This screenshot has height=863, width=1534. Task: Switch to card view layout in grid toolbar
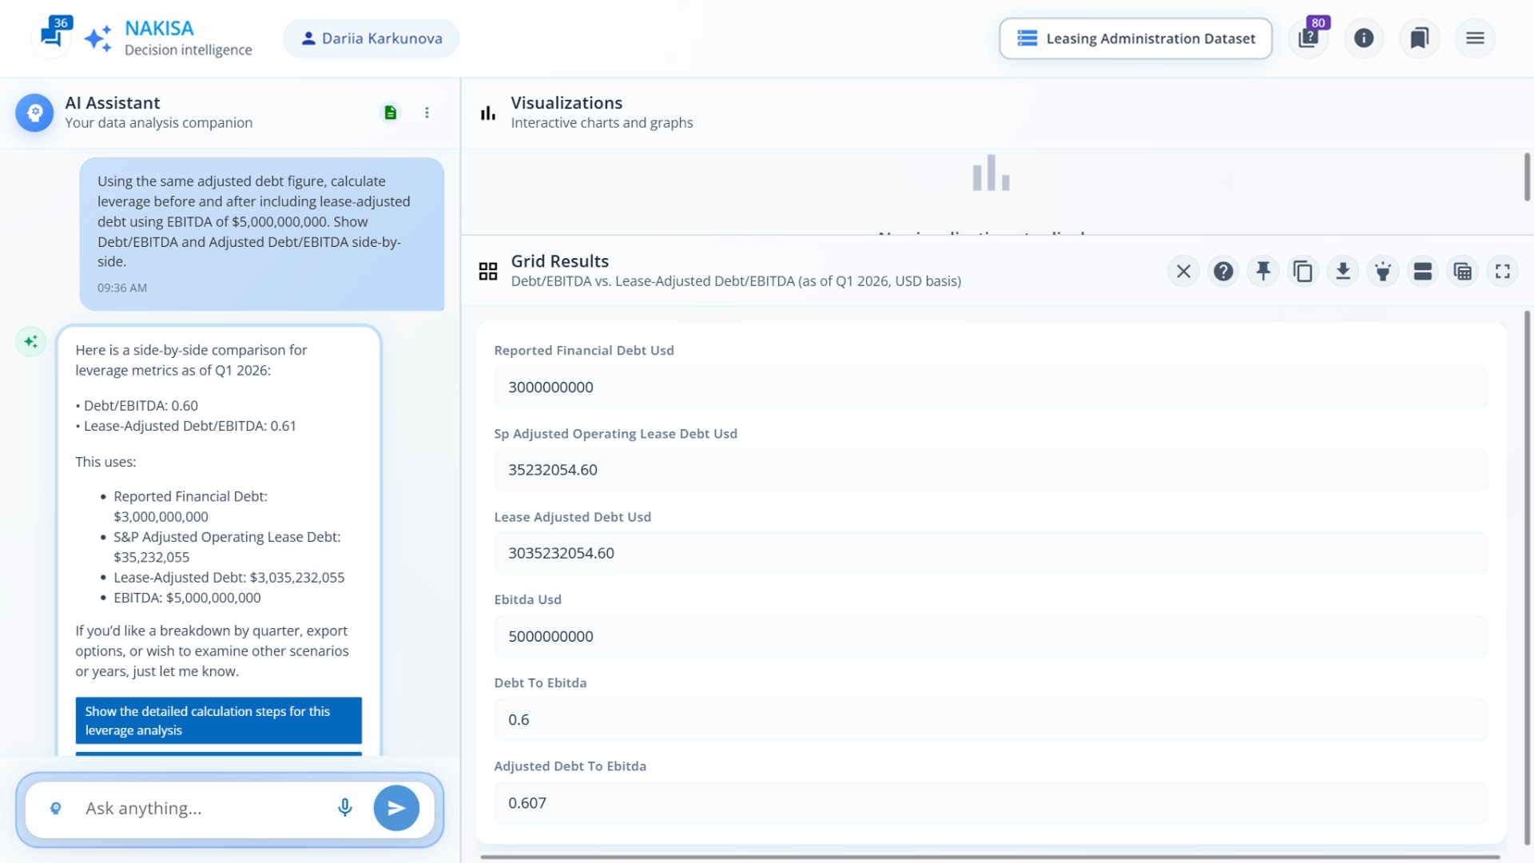point(1423,272)
